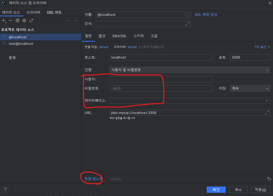Screen dimensions: 273x196
Task: Focus the 호스트 host field
Action: coord(161,58)
